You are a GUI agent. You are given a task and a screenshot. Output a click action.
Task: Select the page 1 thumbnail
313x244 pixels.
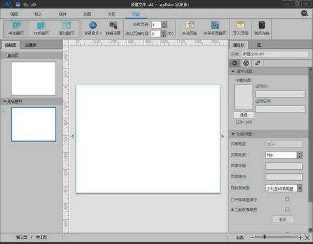click(x=33, y=124)
